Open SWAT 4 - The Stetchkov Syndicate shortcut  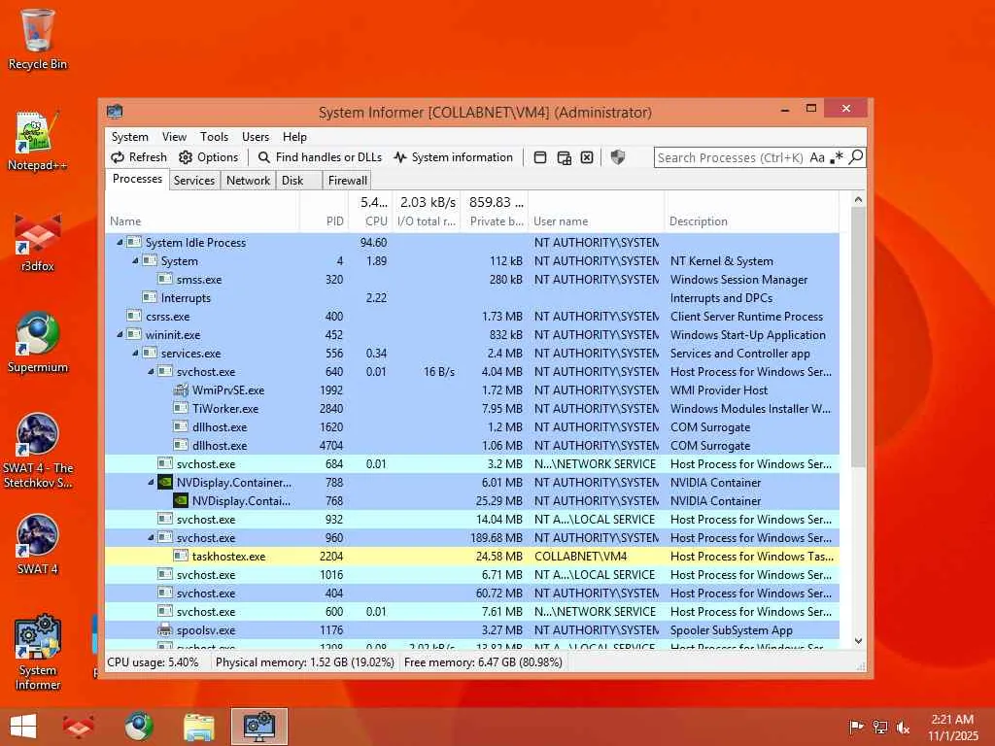click(38, 451)
